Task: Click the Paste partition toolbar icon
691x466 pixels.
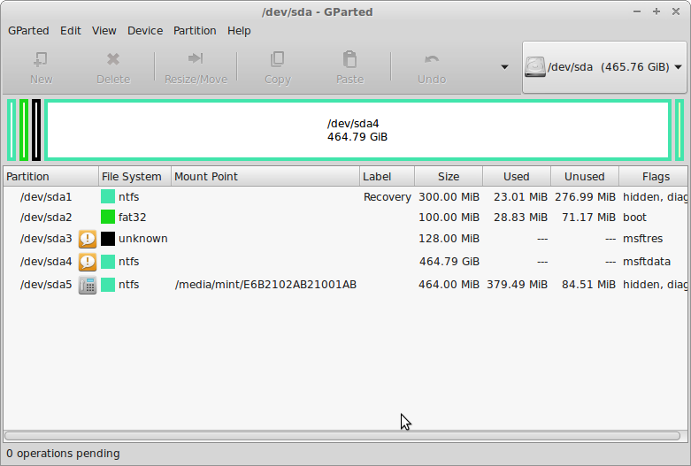Action: point(349,59)
